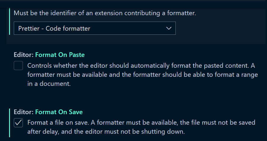Select the "Editor: Format On Save" setting title
Screen dimensions: 267x141
pyautogui.click(x=48, y=112)
